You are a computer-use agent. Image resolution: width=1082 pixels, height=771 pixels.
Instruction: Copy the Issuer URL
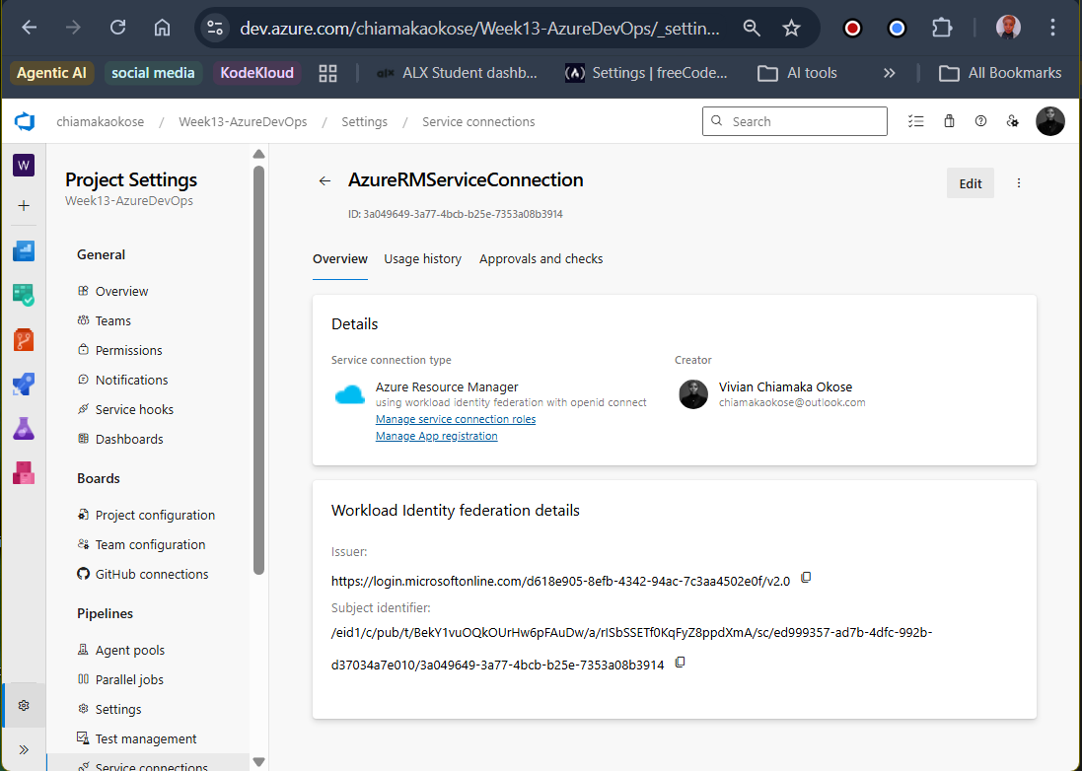point(805,578)
